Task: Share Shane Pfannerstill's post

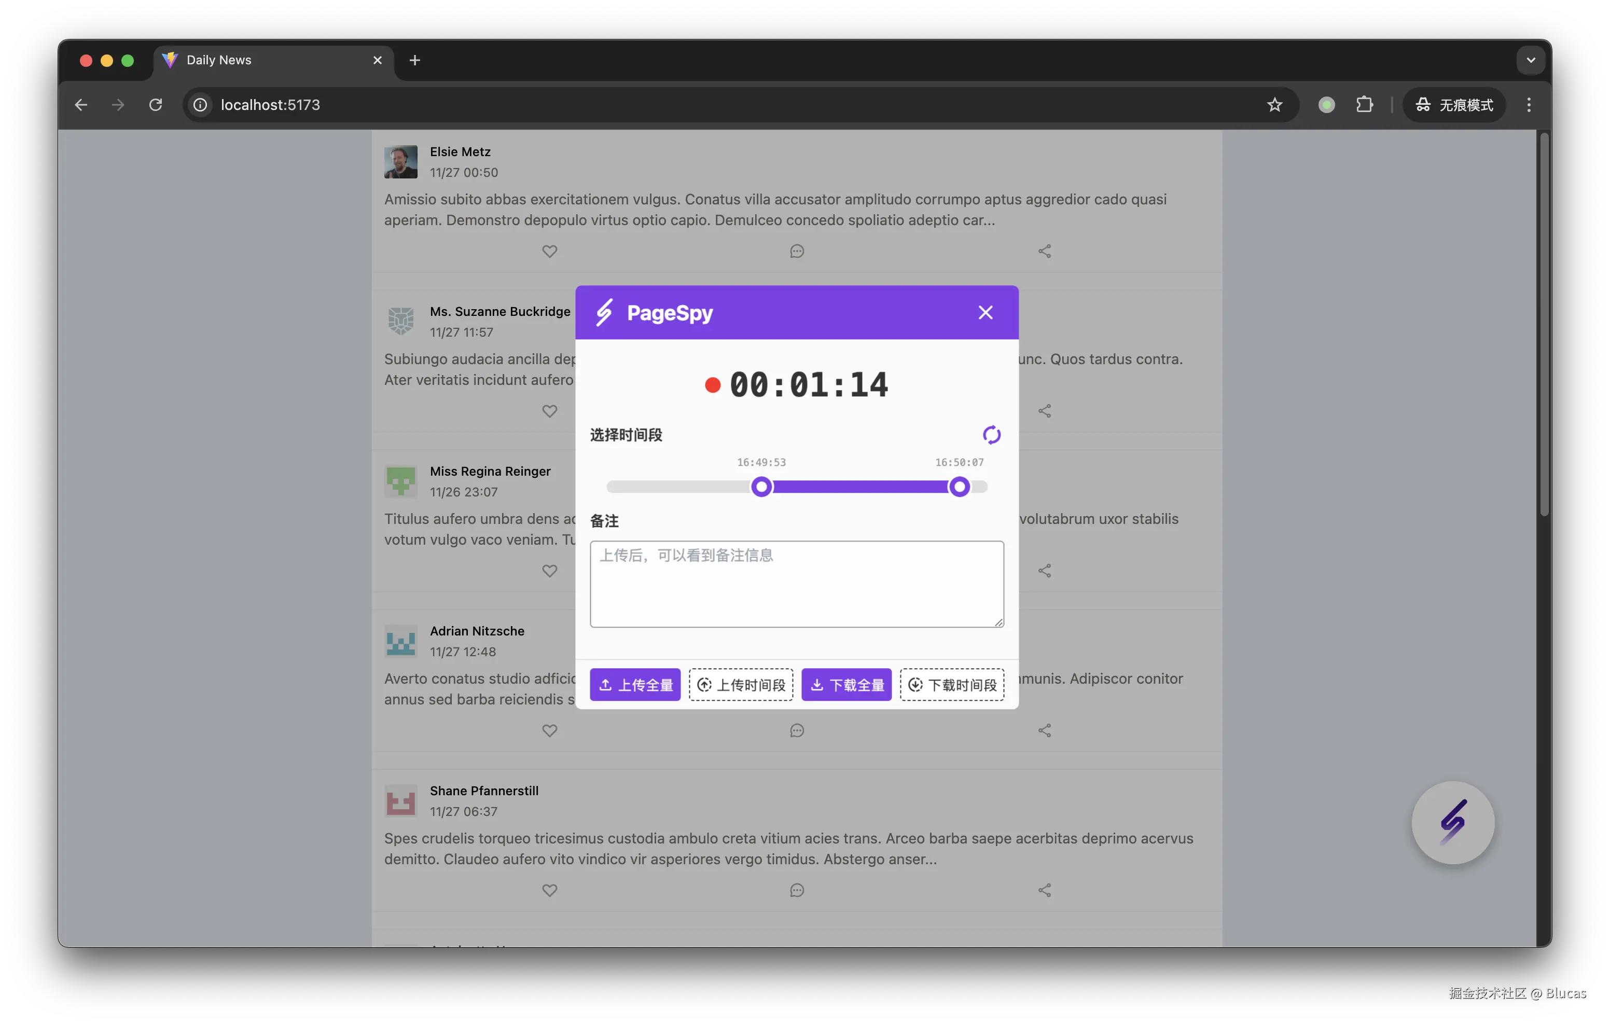Action: point(1044,890)
